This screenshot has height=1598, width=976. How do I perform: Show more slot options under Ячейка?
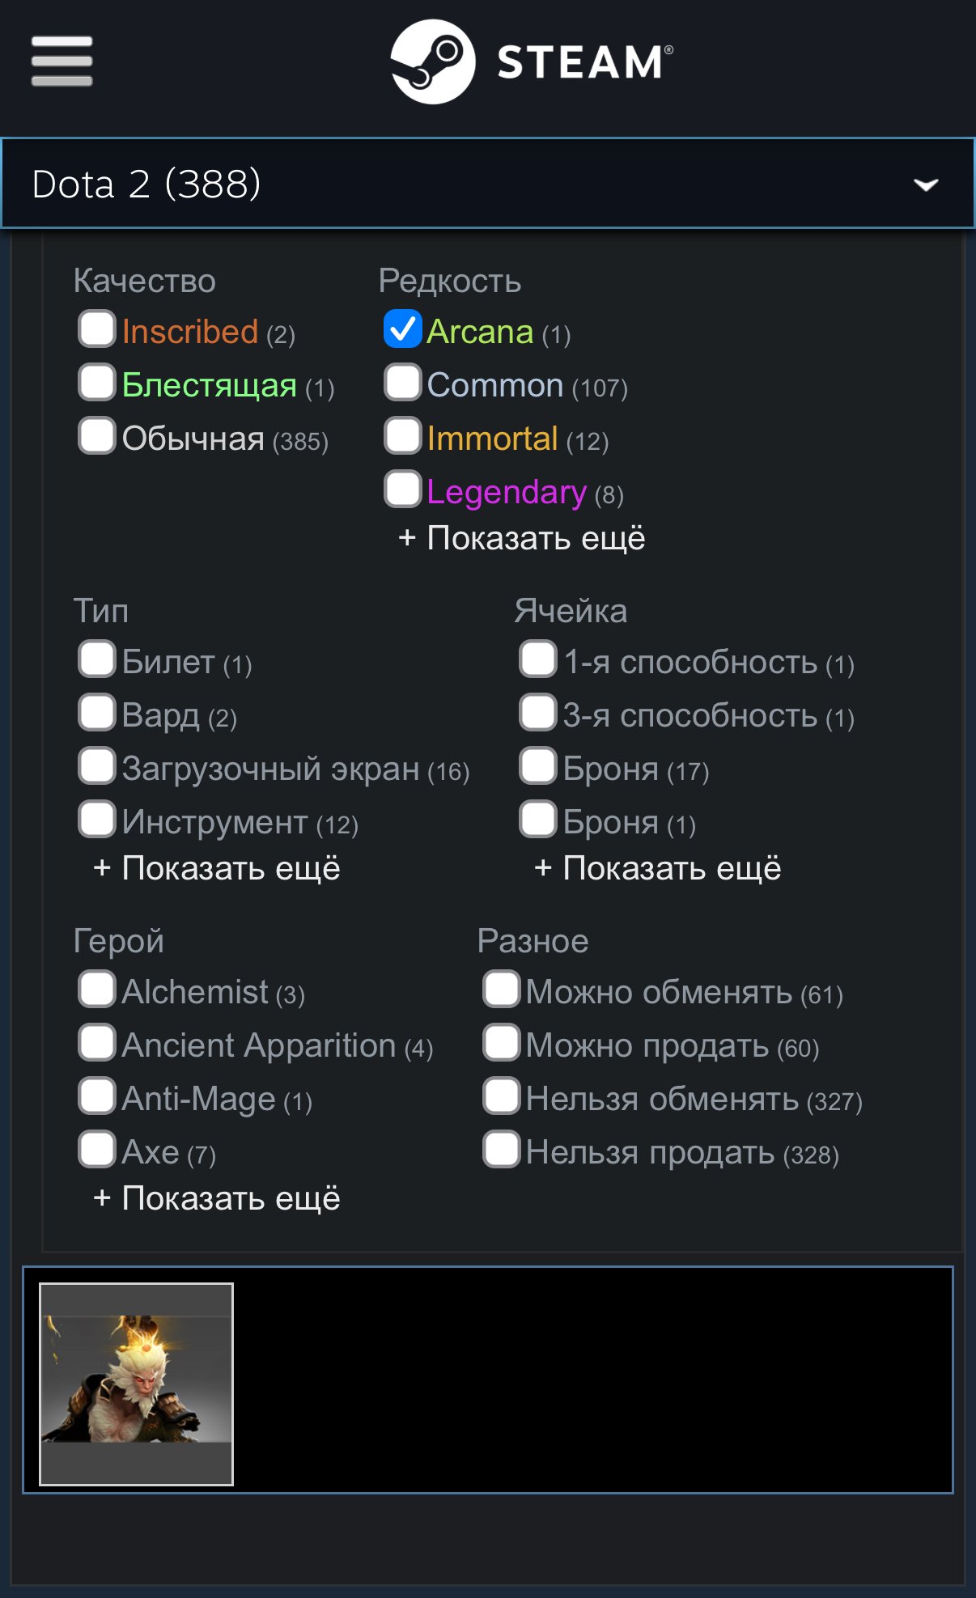[x=658, y=868]
